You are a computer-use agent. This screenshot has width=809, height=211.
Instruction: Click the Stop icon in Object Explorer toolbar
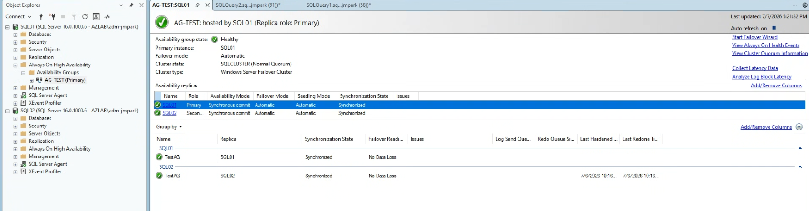pyautogui.click(x=63, y=16)
